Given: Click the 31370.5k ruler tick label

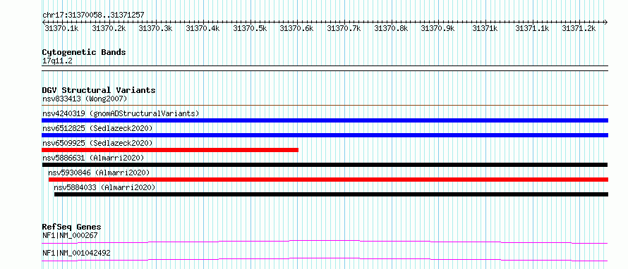Looking at the screenshot, I should click(x=250, y=28).
